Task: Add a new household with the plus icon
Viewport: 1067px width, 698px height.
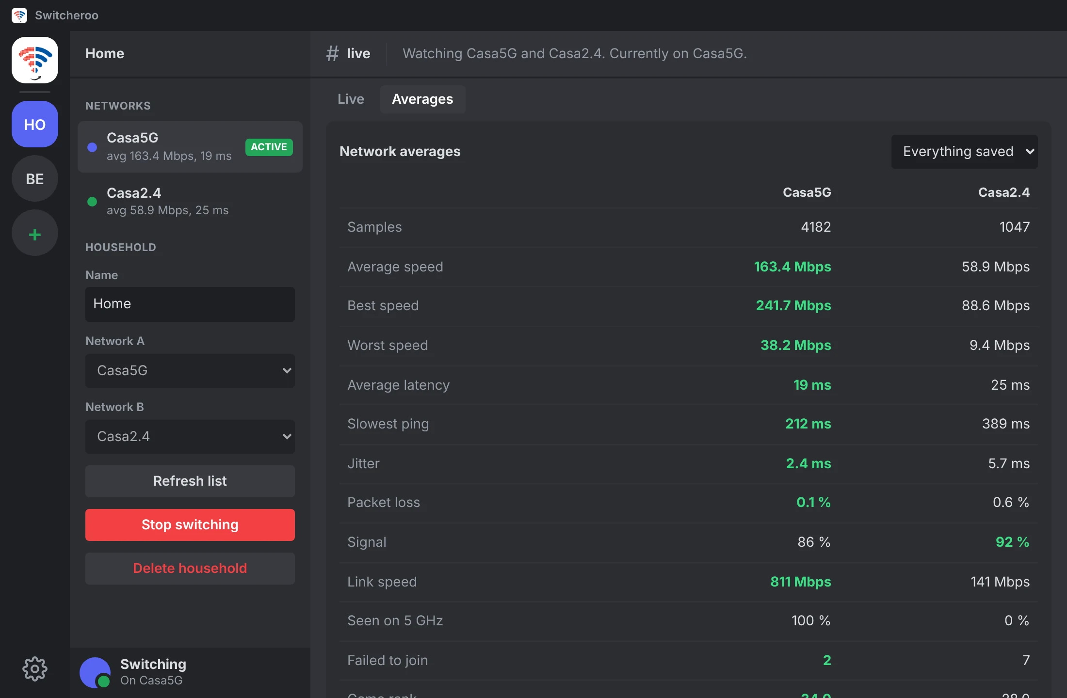Action: [35, 233]
